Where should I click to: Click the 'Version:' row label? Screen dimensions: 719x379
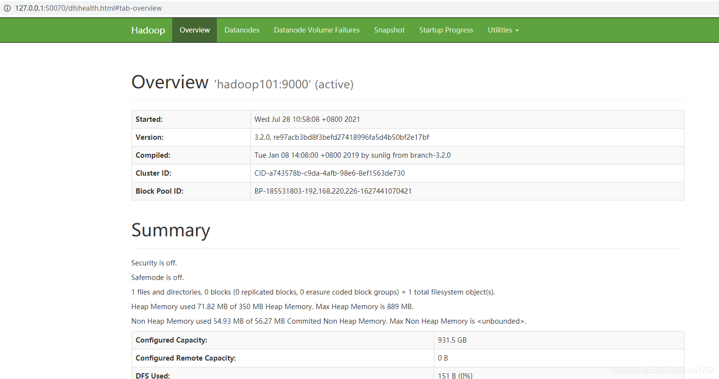pos(149,137)
